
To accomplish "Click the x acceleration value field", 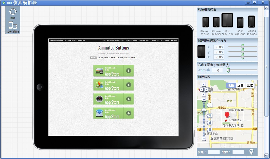I will pos(219,47).
